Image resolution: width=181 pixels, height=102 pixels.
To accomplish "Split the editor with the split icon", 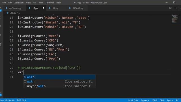I will [176, 8].
